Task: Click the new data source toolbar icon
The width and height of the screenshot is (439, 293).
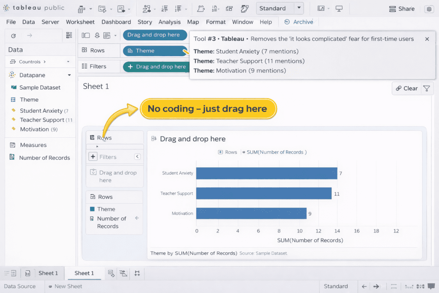Action: click(81, 9)
